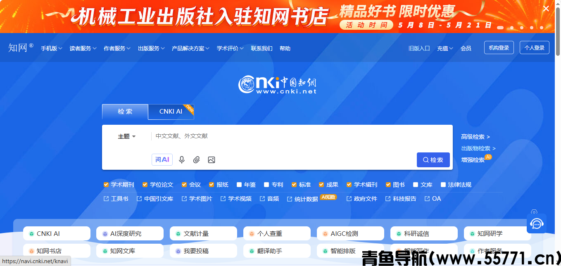
Task: Expand the 主题 search field dropdown
Action: pyautogui.click(x=127, y=136)
